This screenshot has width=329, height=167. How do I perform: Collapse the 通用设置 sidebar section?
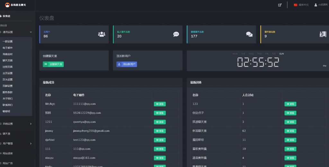[31, 32]
